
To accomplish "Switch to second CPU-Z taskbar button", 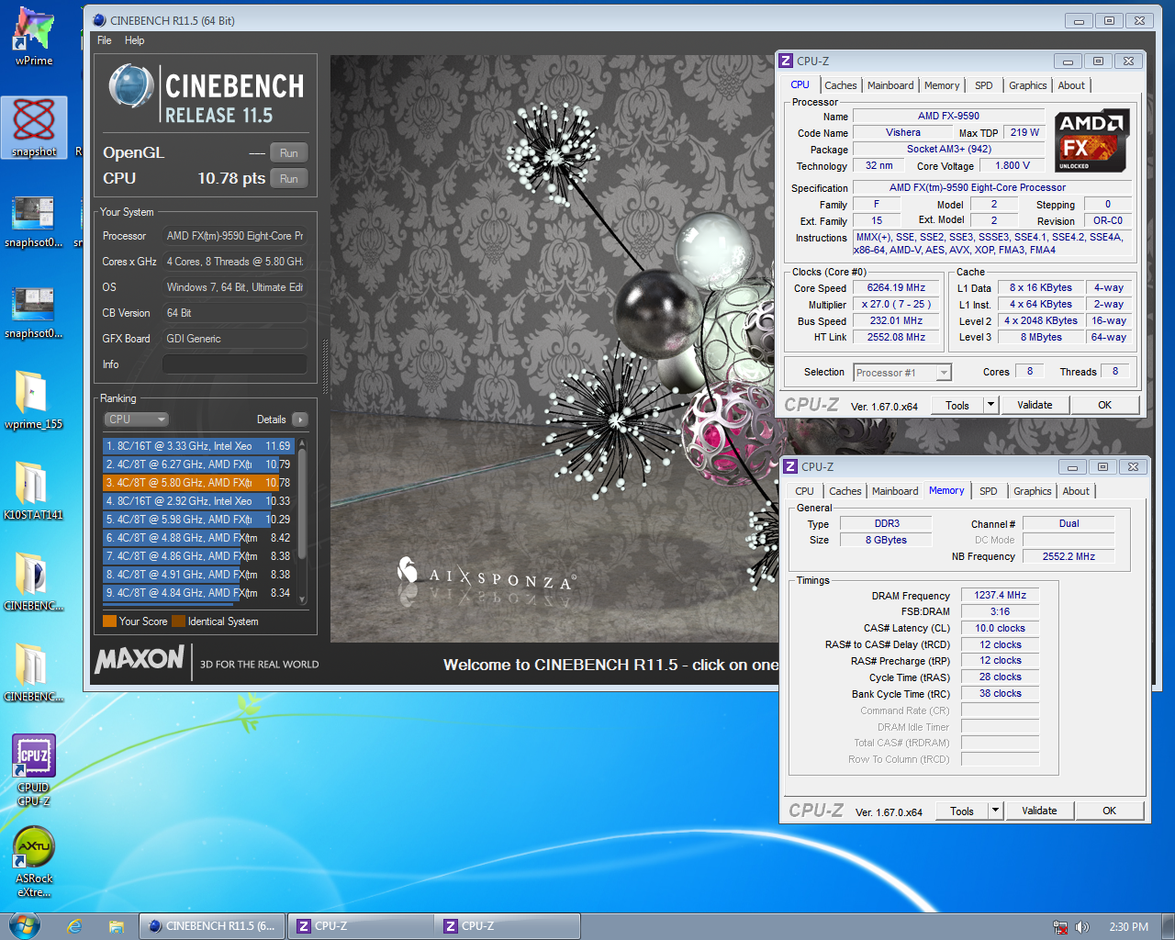I will tap(508, 926).
